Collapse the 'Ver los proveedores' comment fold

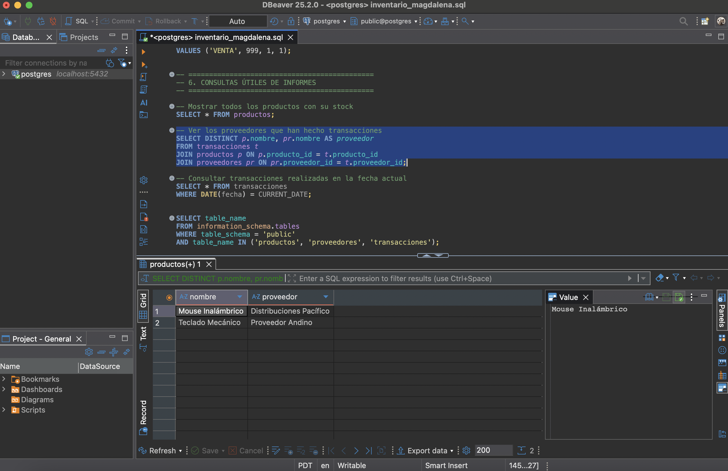pyautogui.click(x=172, y=131)
